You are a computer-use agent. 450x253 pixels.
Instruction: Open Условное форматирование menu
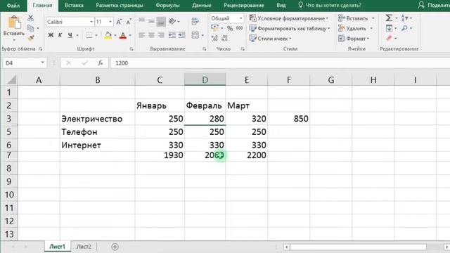pyautogui.click(x=289, y=18)
